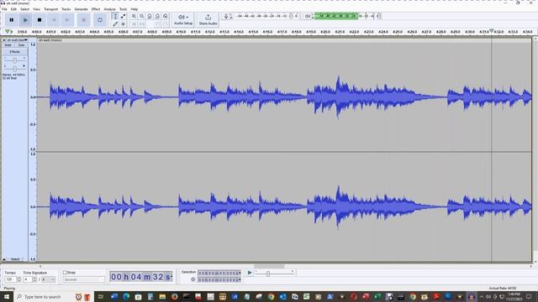
Task: Open the File menu
Action: (4, 9)
